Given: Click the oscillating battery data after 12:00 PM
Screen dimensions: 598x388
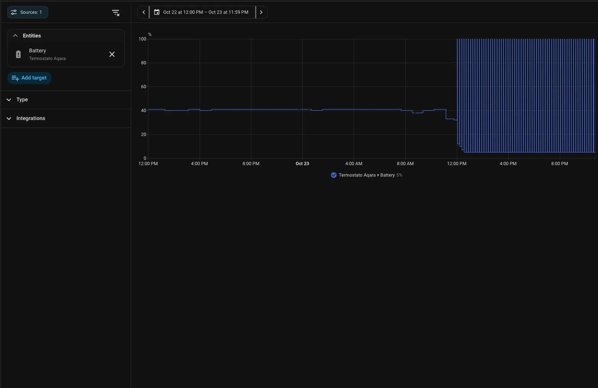Looking at the screenshot, I should pos(526,96).
